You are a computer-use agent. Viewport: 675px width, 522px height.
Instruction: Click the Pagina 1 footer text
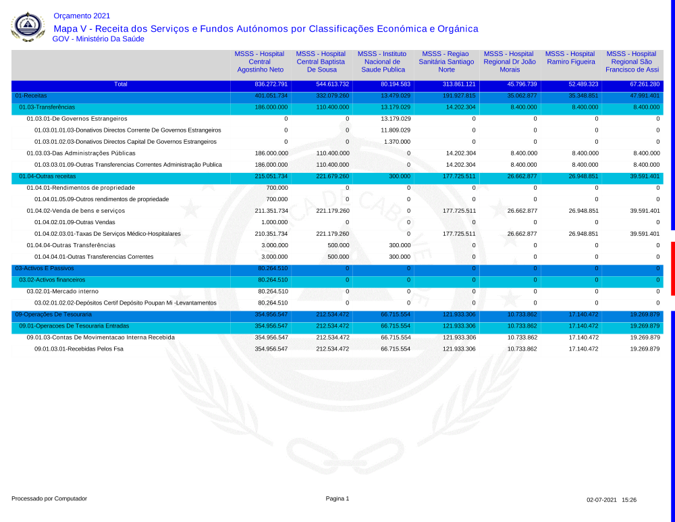point(337,498)
